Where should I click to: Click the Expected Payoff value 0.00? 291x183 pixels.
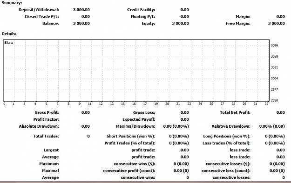tap(184, 119)
